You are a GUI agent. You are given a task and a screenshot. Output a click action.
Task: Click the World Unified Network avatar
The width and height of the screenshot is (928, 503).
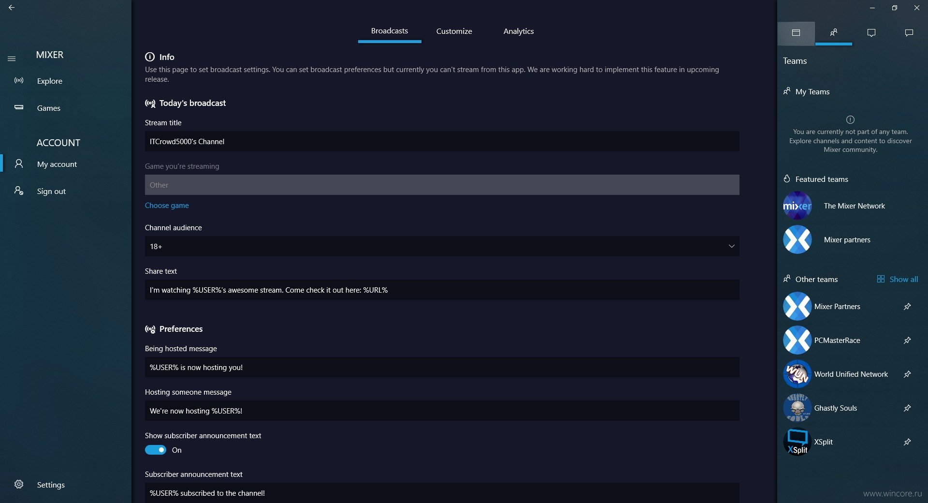[797, 374]
